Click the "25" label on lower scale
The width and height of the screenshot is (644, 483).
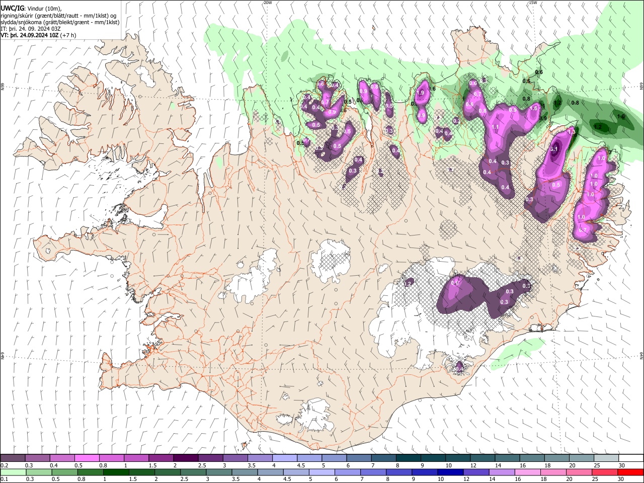[596, 479]
